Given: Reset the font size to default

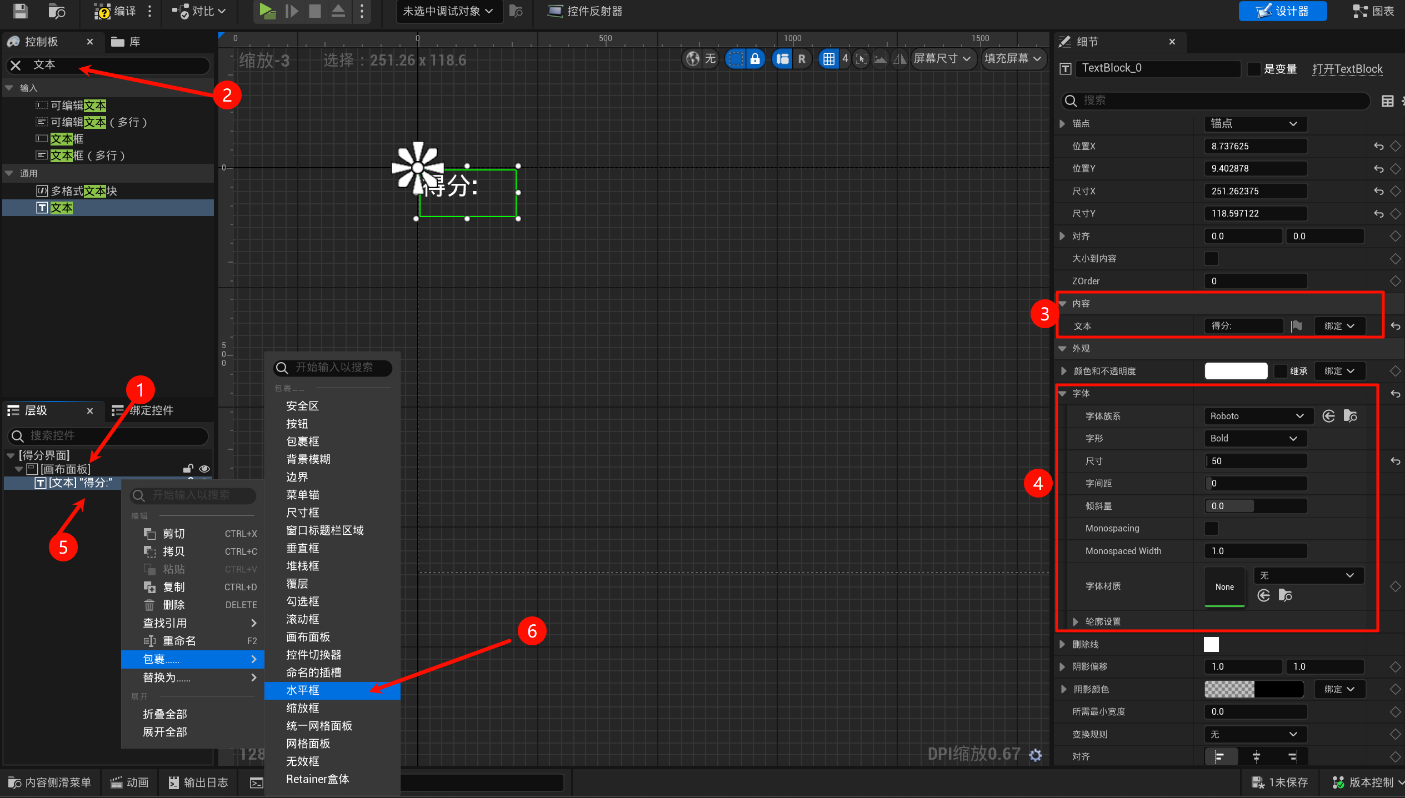Looking at the screenshot, I should click(x=1395, y=461).
